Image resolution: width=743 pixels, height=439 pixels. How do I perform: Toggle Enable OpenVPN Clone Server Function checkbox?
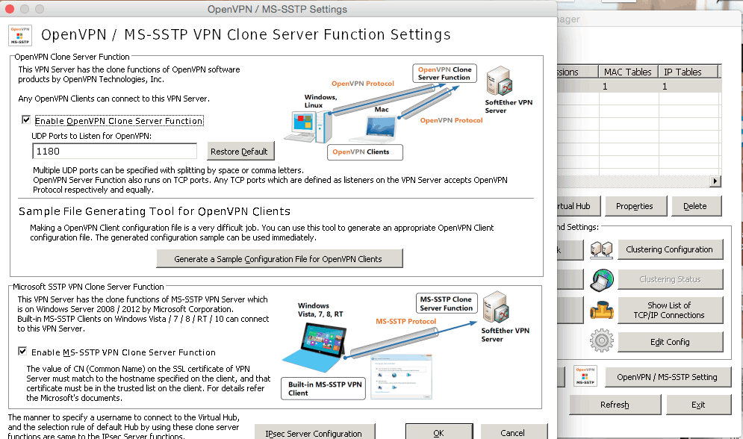[26, 119]
